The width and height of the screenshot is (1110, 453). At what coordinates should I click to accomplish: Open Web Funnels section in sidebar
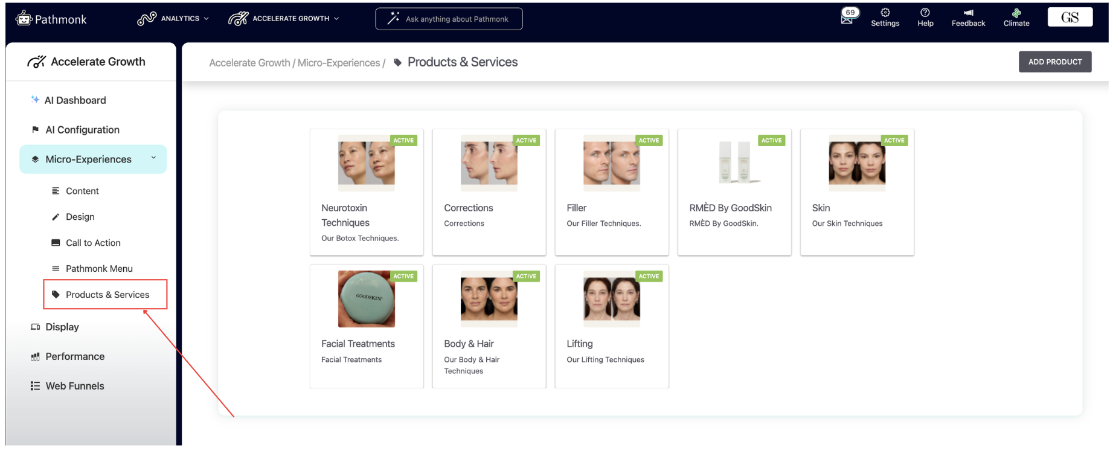pyautogui.click(x=75, y=386)
